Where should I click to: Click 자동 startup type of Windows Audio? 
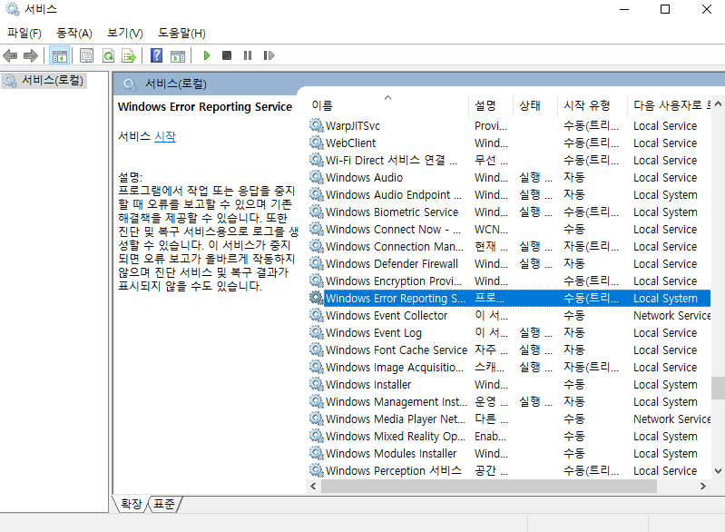coord(574,178)
